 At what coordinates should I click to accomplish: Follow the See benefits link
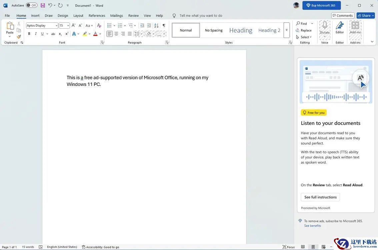pos(312,226)
